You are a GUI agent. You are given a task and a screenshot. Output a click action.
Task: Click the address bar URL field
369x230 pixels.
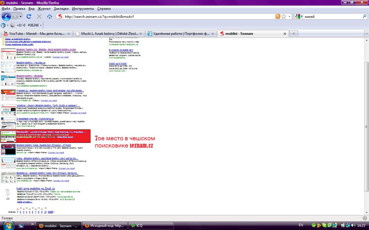(169, 16)
